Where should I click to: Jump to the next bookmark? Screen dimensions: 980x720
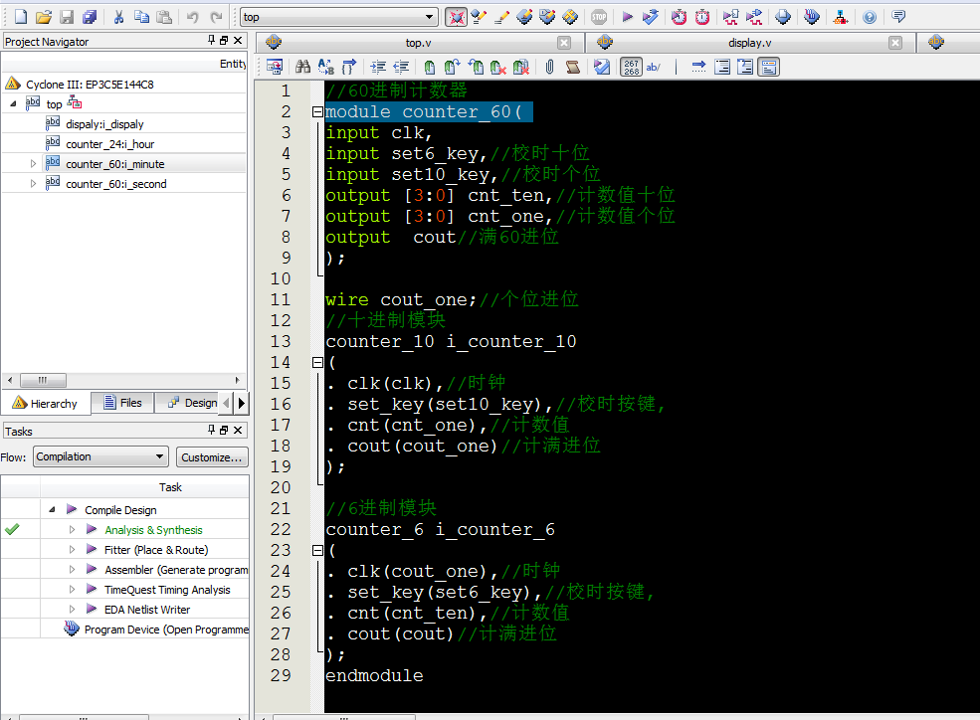pyautogui.click(x=453, y=67)
